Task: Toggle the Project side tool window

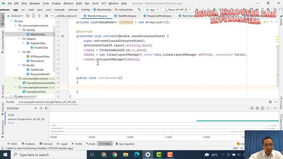Action: pyautogui.click(x=3, y=19)
